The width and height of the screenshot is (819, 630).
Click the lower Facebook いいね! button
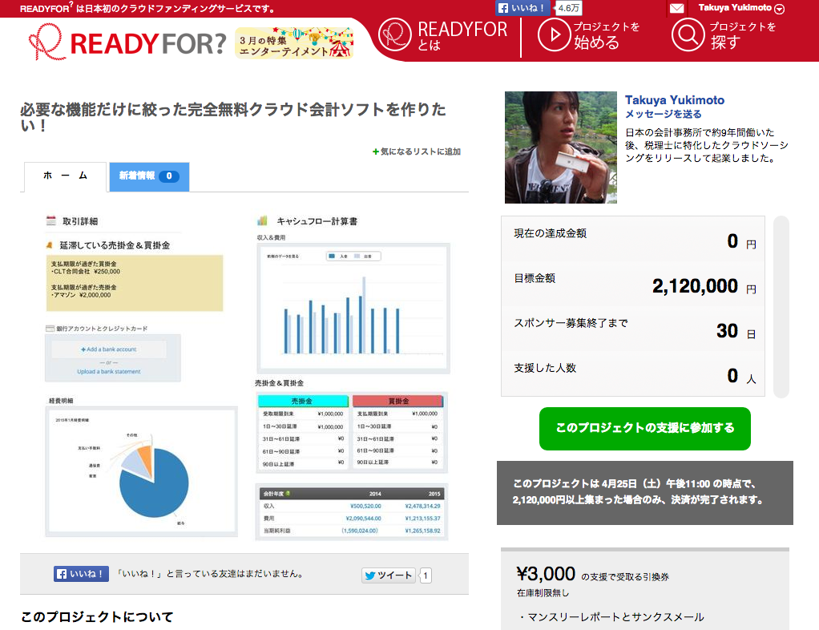point(81,574)
